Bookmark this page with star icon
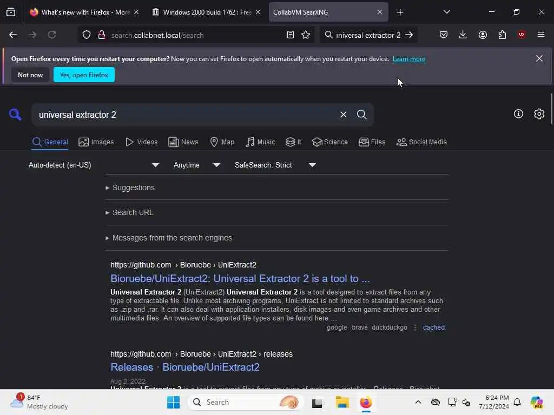 (306, 35)
